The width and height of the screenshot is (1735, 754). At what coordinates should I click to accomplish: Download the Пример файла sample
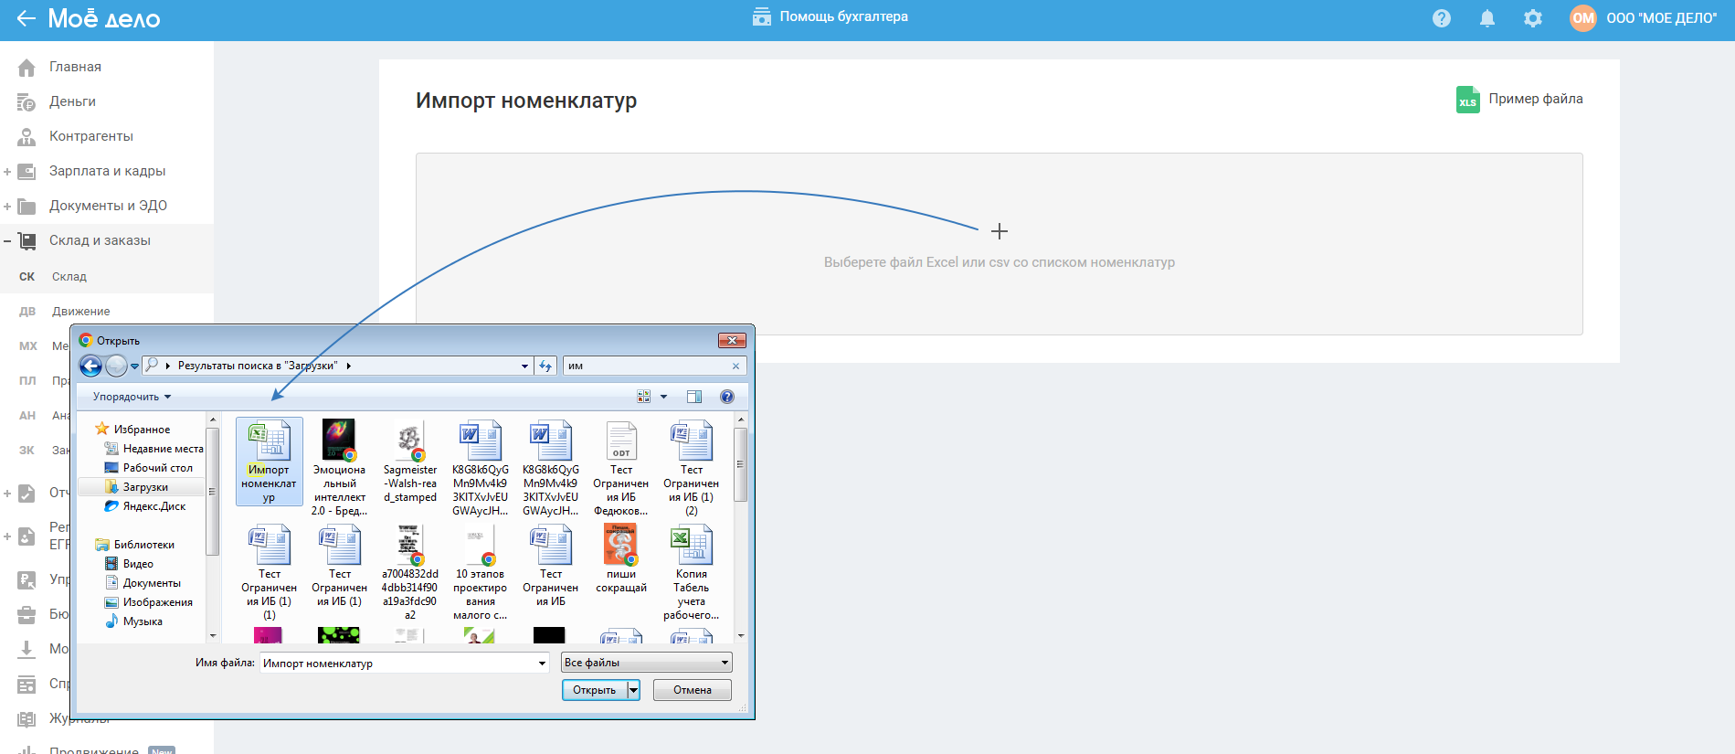pyautogui.click(x=1519, y=99)
